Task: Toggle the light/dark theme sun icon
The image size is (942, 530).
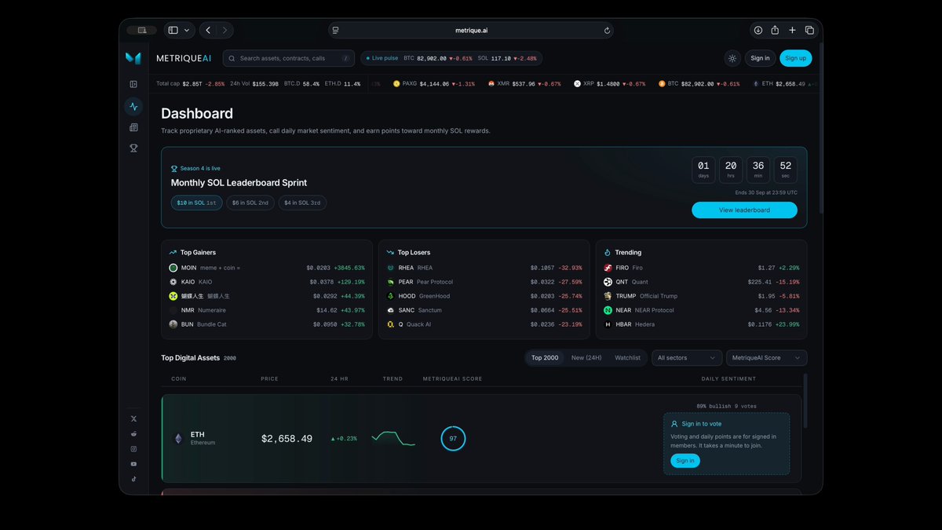Action: point(732,58)
